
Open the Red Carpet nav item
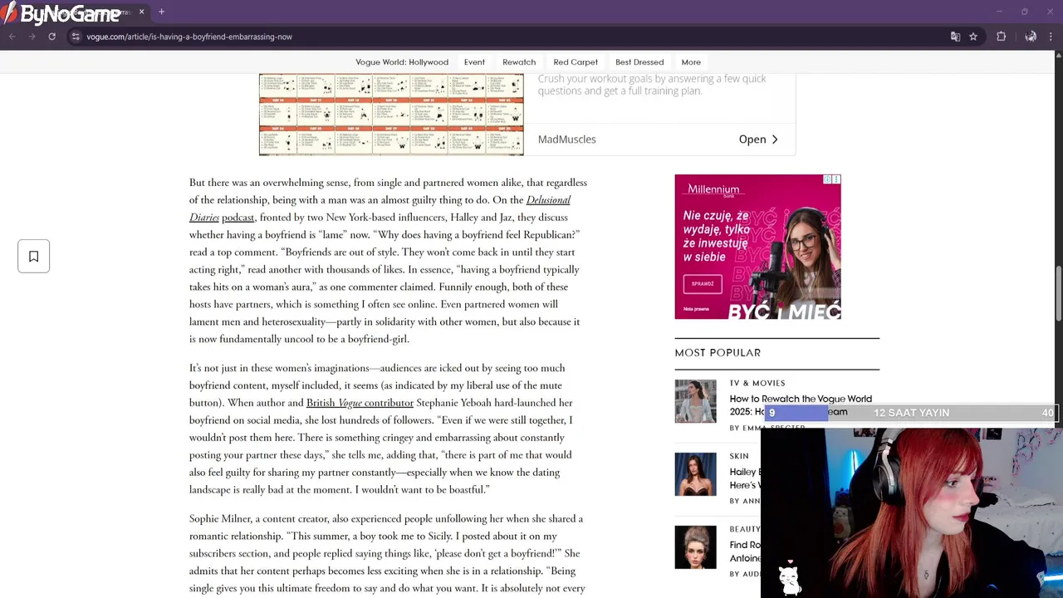click(x=576, y=62)
